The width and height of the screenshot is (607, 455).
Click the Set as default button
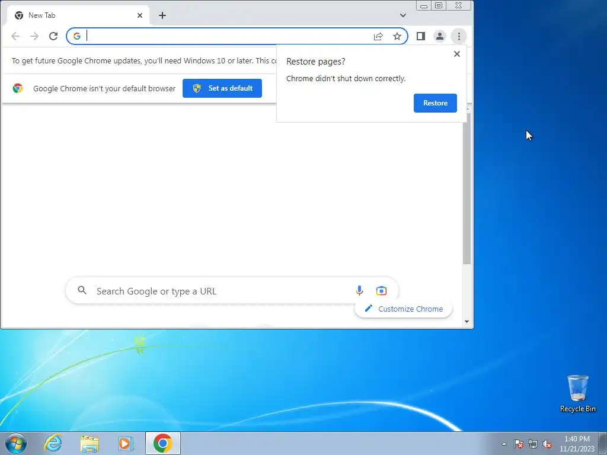tap(222, 88)
